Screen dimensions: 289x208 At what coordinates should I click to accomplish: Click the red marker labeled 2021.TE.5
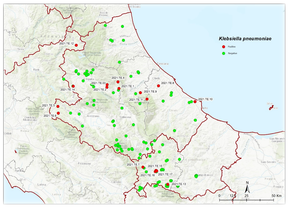58,106
